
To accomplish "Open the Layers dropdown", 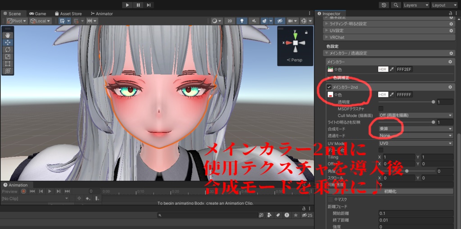I will [x=416, y=5].
